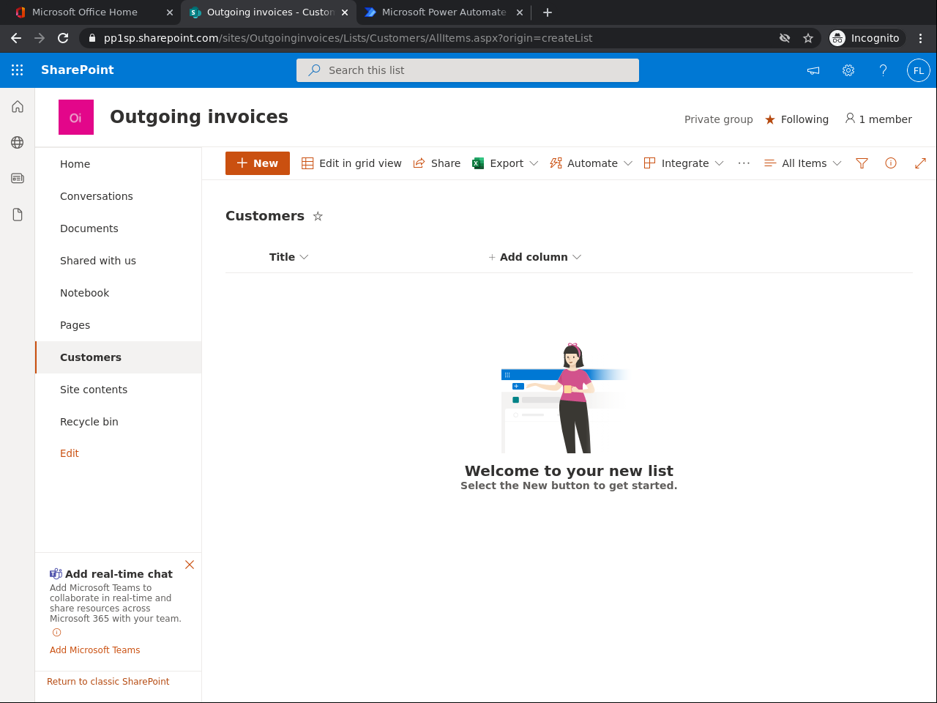Favorite the Customers list with star icon
The width and height of the screenshot is (937, 703).
318,216
